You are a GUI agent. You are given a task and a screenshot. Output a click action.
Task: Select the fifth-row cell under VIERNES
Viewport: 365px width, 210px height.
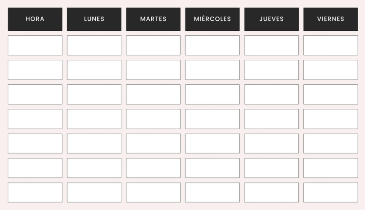pyautogui.click(x=330, y=143)
